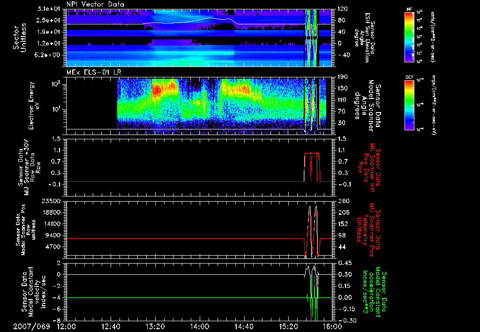This screenshot has height=332, width=480.
Task: Click the 120 degree sun elevation tick
Action: (343, 9)
